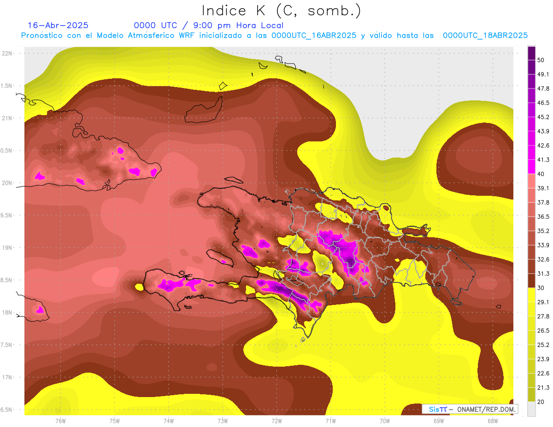This screenshot has width=553, height=427.
Task: Click the colorbar value 42.6
Action: tap(543, 146)
